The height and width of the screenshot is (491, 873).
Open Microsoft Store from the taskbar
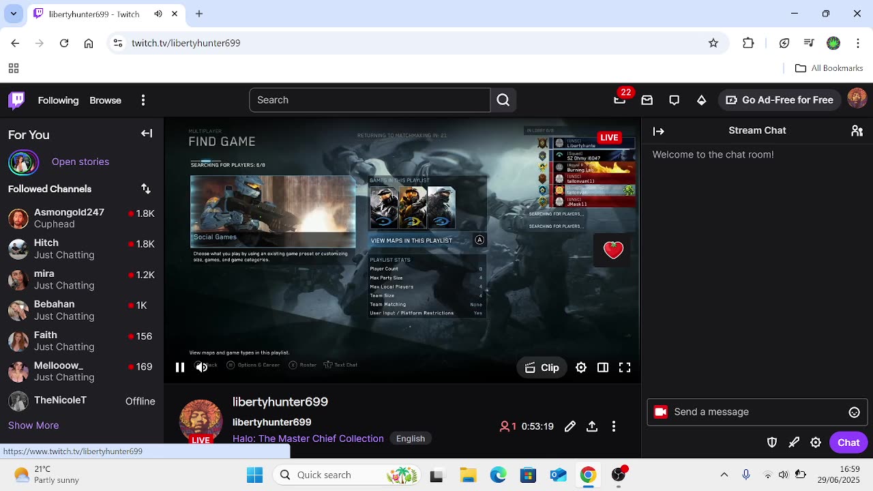(528, 475)
